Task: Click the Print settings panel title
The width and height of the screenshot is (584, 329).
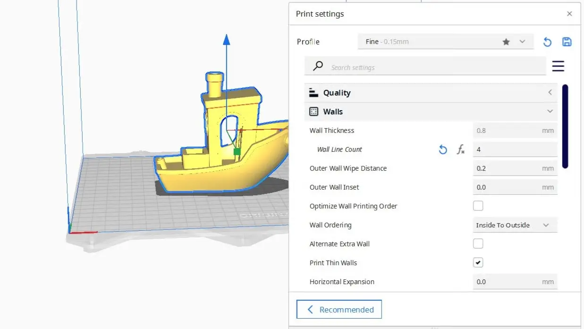Action: (x=320, y=14)
